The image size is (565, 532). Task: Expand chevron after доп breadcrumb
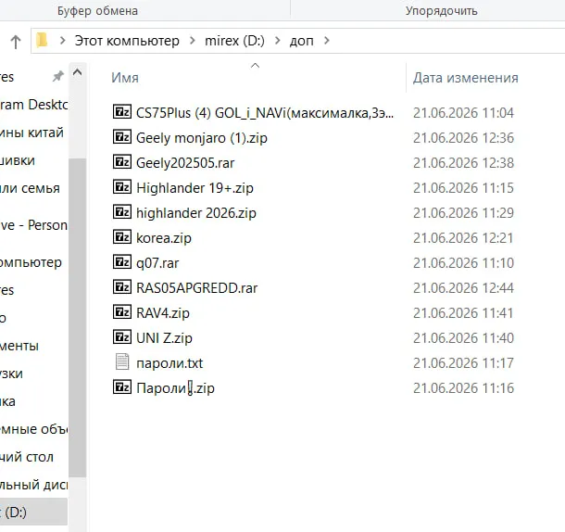pyautogui.click(x=327, y=41)
